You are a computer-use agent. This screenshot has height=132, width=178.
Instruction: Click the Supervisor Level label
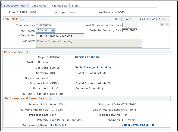[x=37, y=78]
